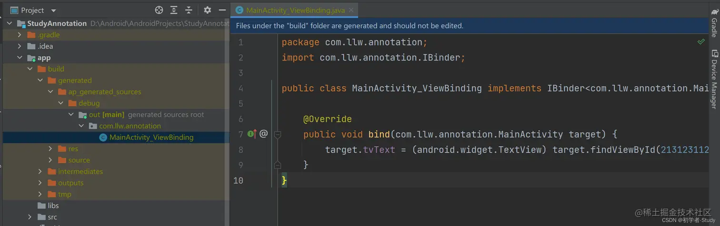Click the intermediates folder name

[80, 171]
